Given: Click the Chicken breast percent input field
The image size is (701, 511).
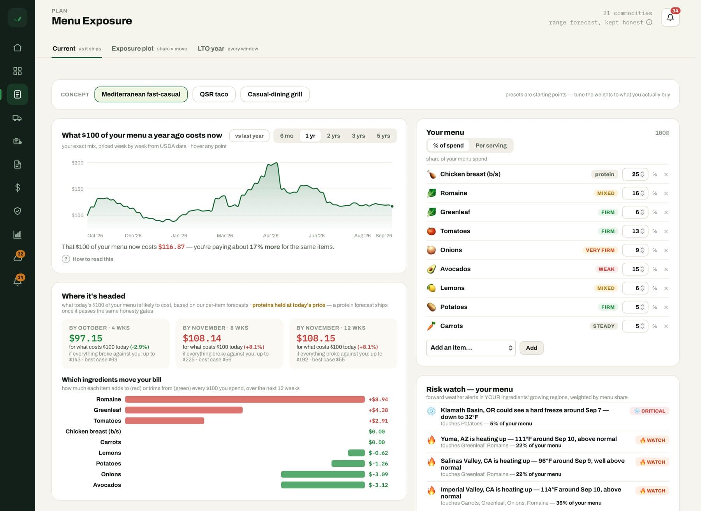Looking at the screenshot, I should (635, 174).
